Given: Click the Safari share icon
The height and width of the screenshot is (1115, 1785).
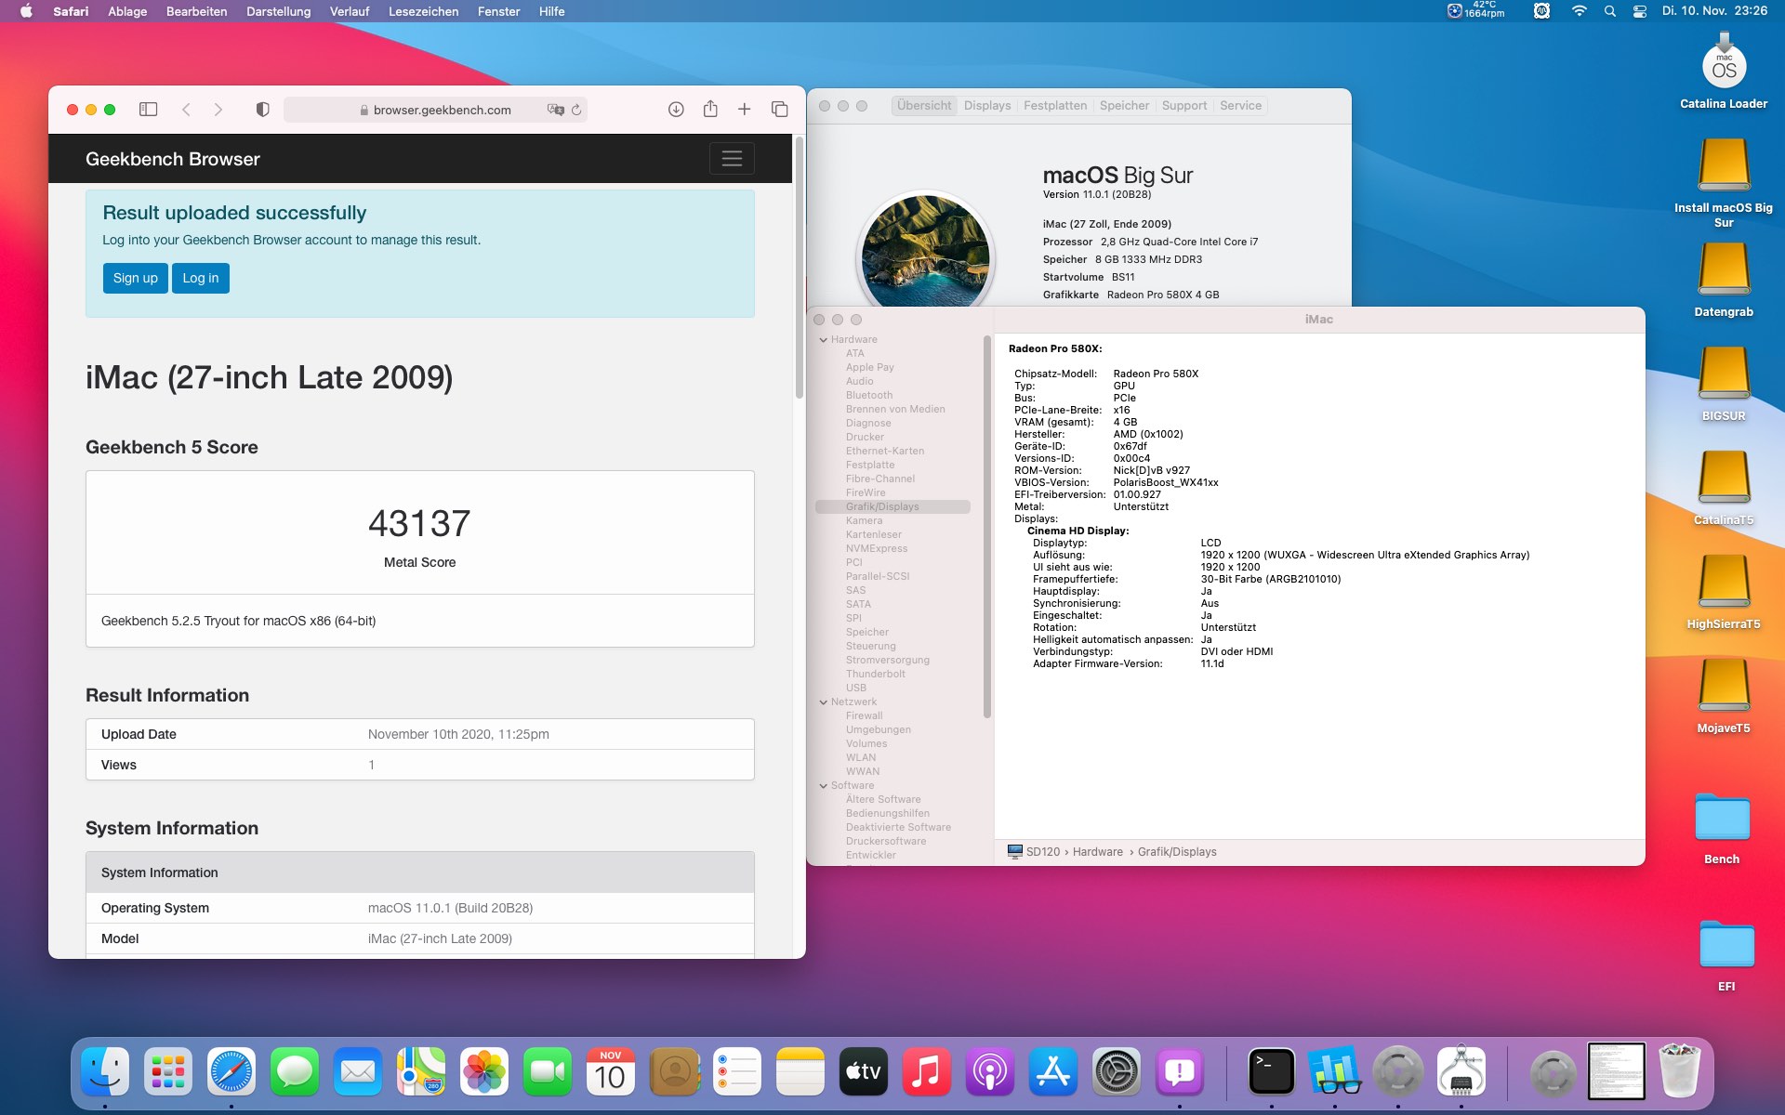Looking at the screenshot, I should (x=710, y=110).
